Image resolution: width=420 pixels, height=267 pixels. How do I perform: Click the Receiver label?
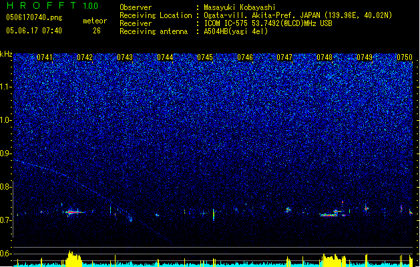point(136,23)
